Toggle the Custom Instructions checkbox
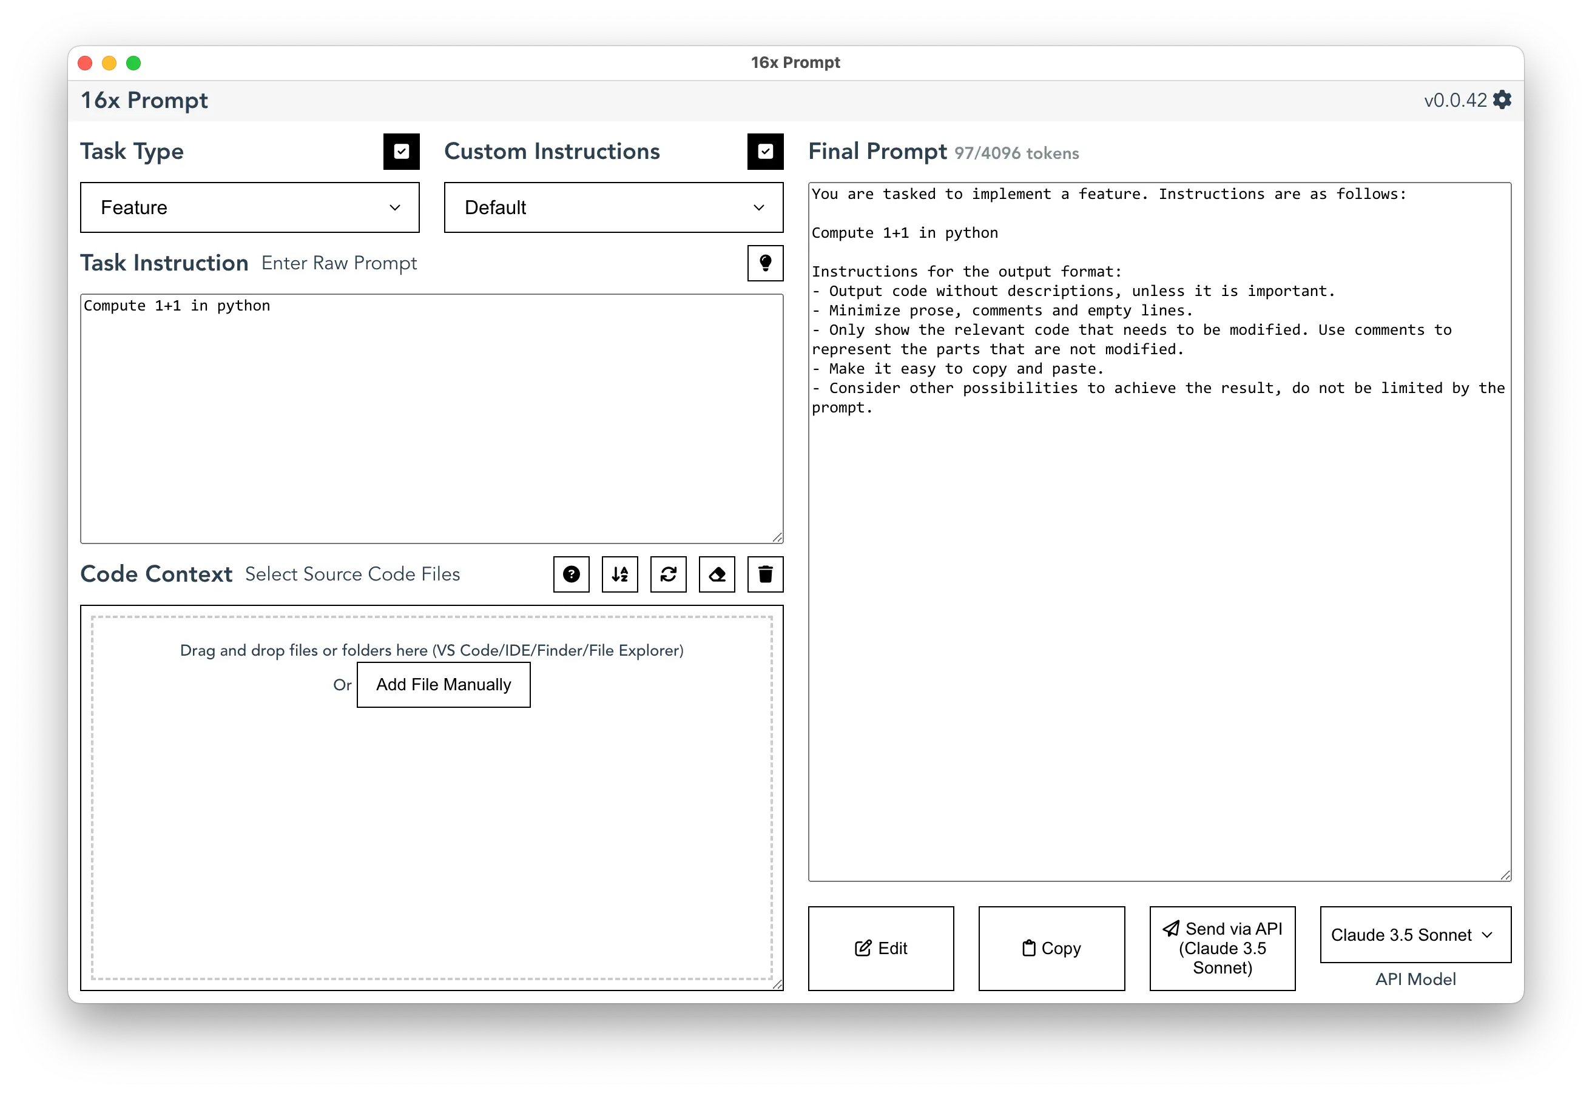The height and width of the screenshot is (1093, 1592). (x=765, y=152)
